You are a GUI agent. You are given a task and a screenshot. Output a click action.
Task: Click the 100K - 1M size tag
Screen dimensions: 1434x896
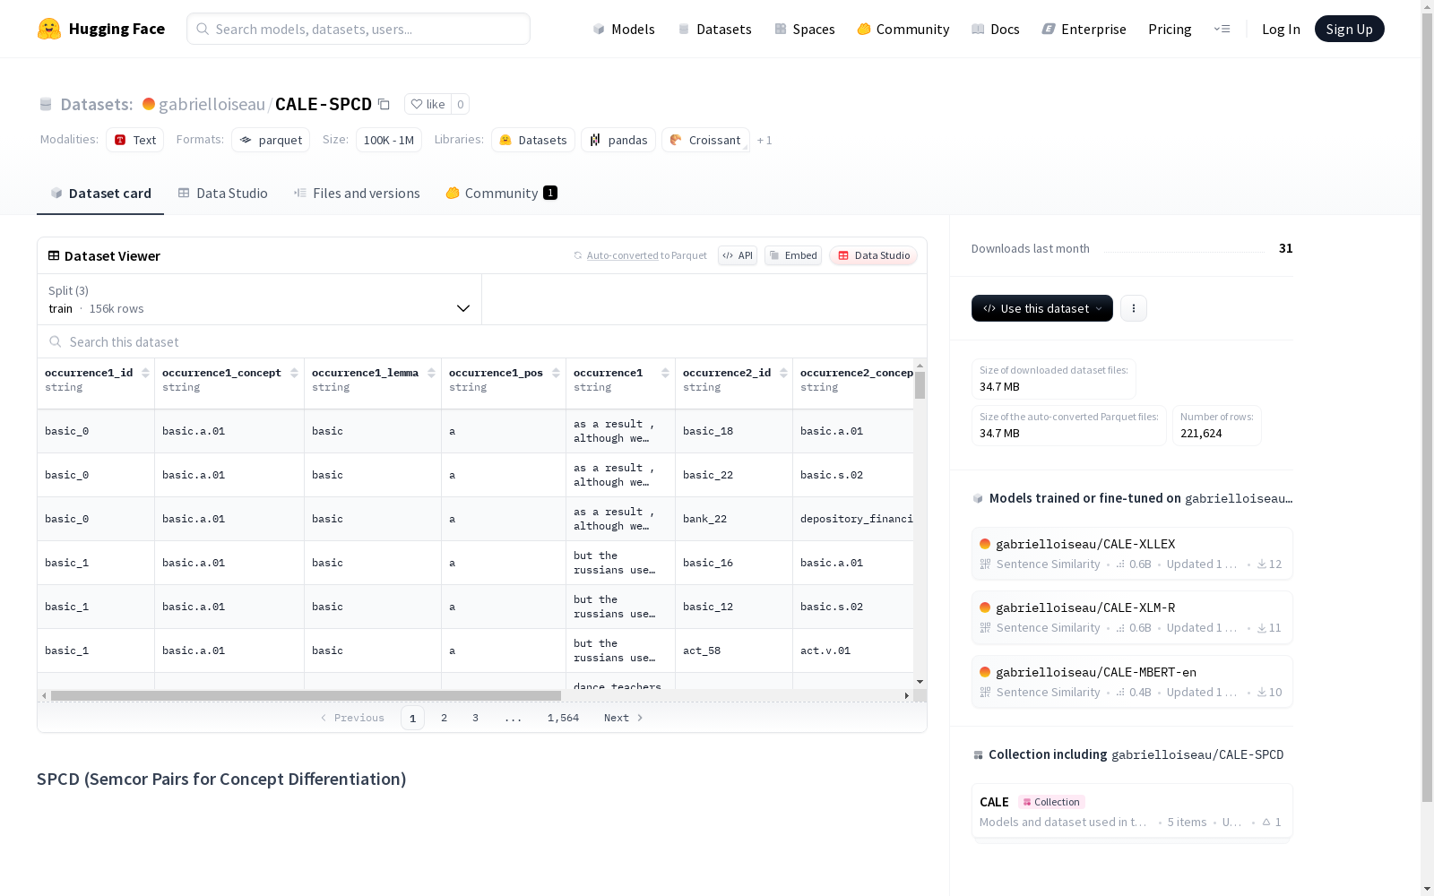389,140
